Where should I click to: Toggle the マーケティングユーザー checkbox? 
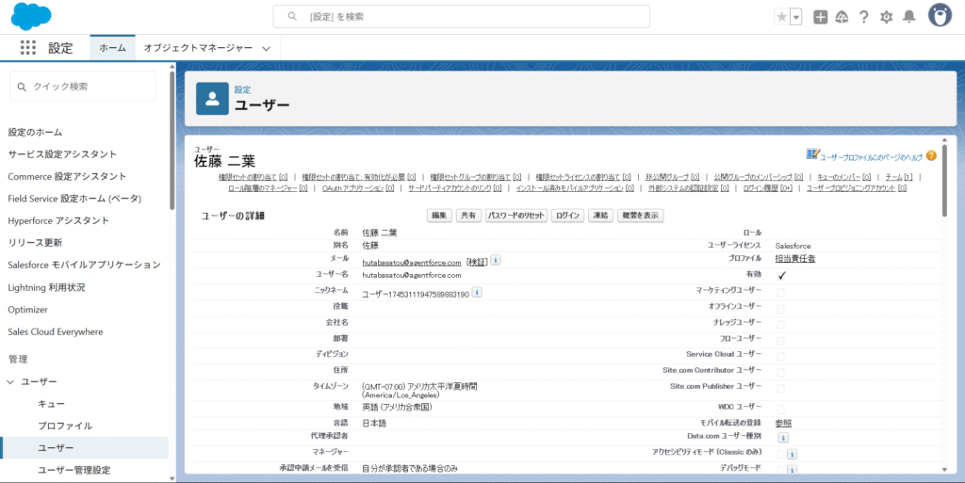pos(781,293)
